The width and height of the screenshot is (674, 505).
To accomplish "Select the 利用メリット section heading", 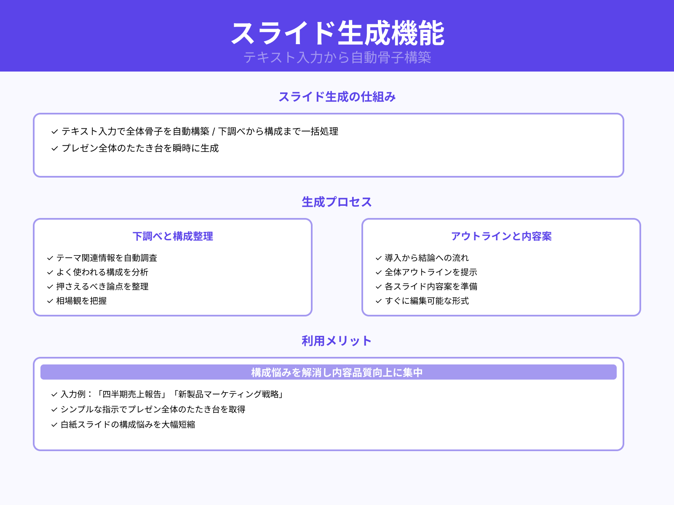I will click(x=337, y=340).
